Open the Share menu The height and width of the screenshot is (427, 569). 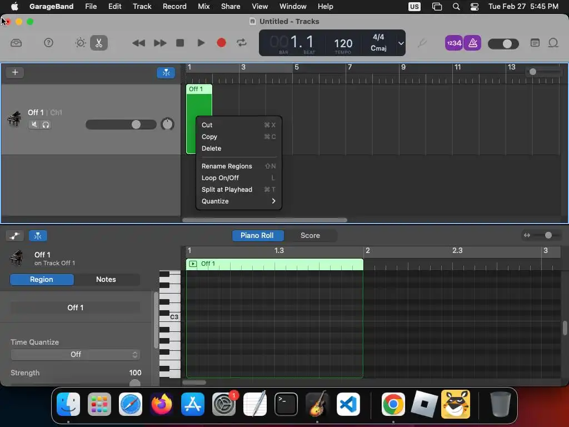point(231,6)
